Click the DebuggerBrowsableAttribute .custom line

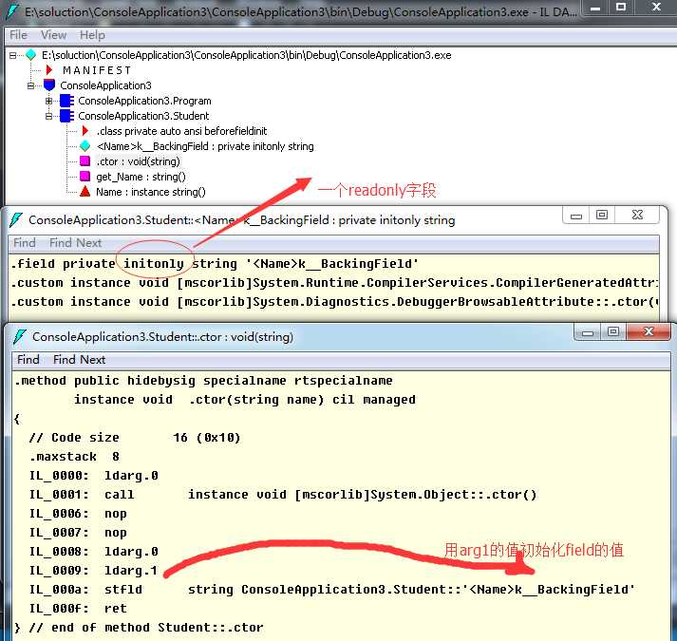(334, 302)
